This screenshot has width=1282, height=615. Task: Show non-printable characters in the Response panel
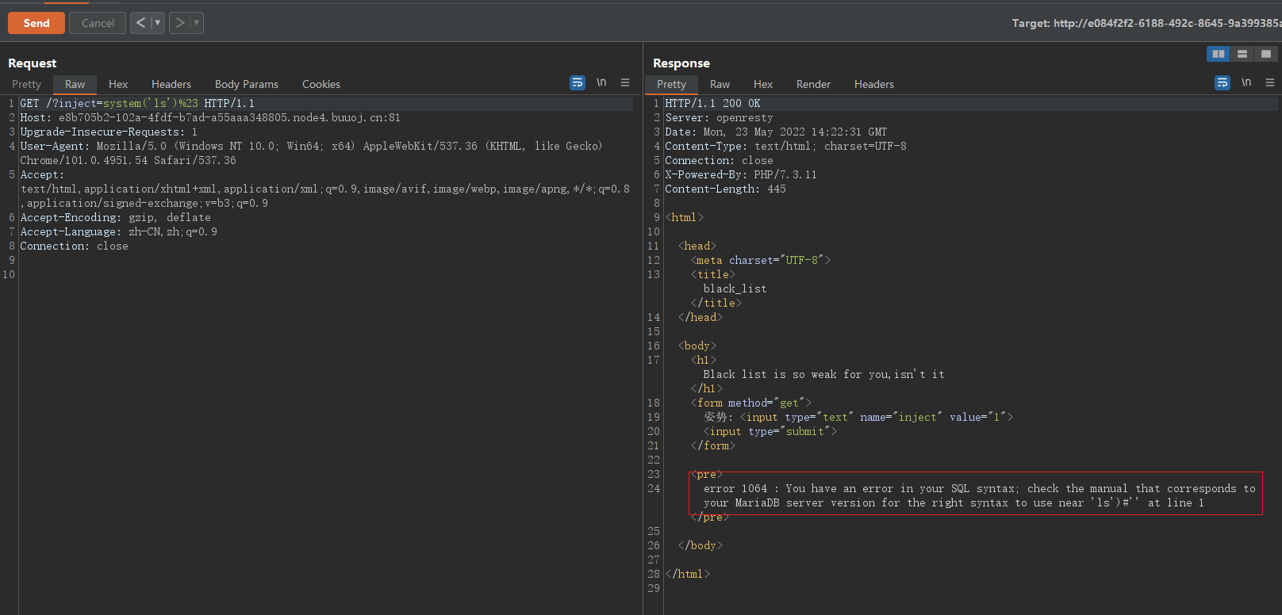(x=1246, y=82)
